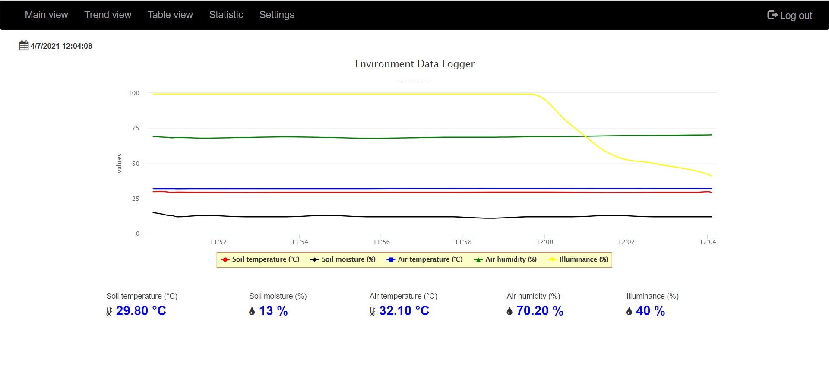Click the soil moisture droplet icon
The width and height of the screenshot is (829, 389).
252,311
